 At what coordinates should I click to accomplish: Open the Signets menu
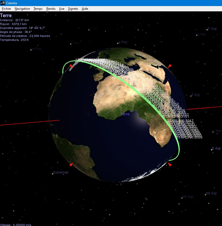tap(73, 9)
